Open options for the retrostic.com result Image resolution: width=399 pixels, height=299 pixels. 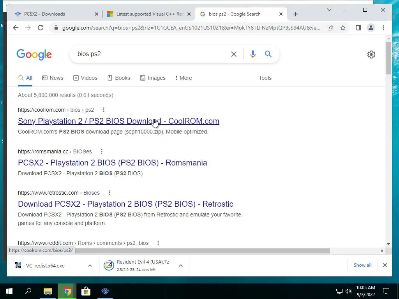click(109, 193)
